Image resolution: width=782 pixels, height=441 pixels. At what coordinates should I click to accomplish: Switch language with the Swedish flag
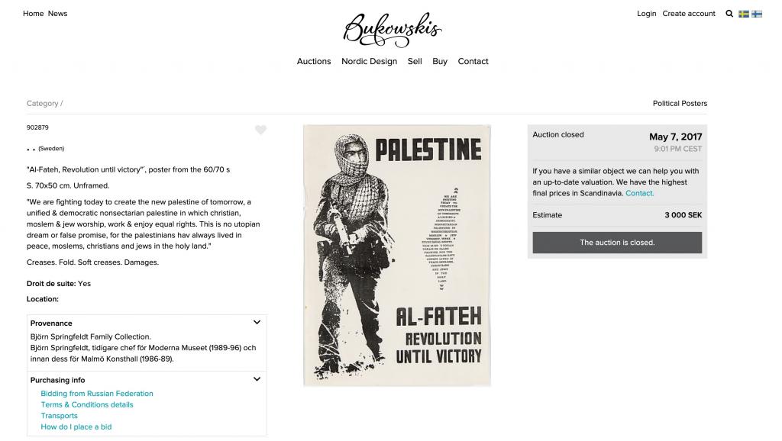click(x=744, y=14)
